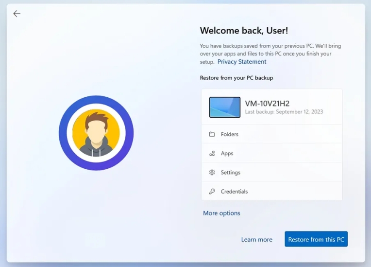
Task: Click the apps icon beside Apps
Action: (x=212, y=154)
